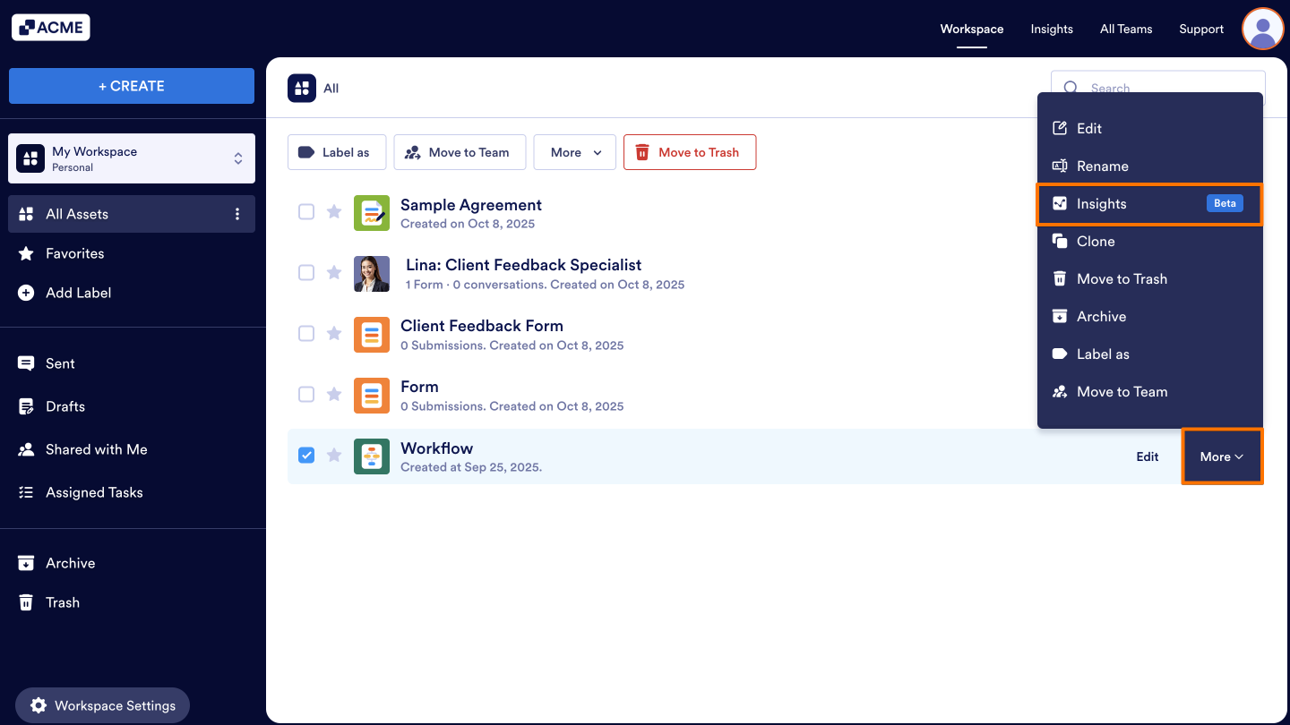1290x725 pixels.
Task: Click the profile avatar in top bar
Action: [x=1262, y=29]
